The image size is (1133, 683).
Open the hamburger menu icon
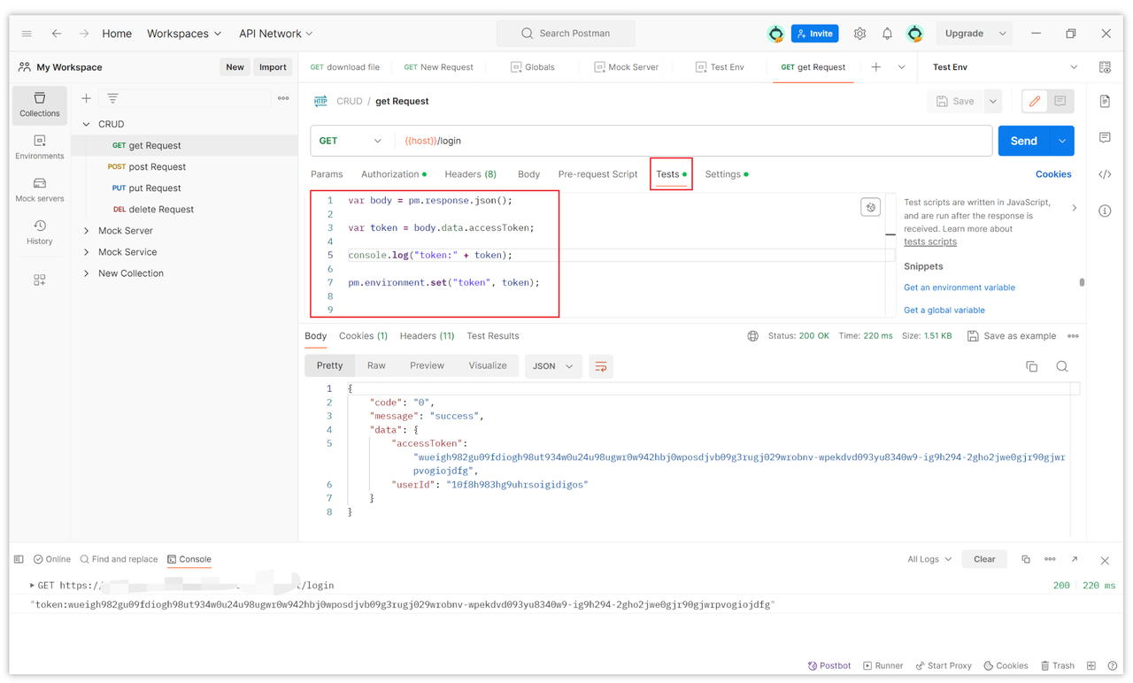coord(27,34)
